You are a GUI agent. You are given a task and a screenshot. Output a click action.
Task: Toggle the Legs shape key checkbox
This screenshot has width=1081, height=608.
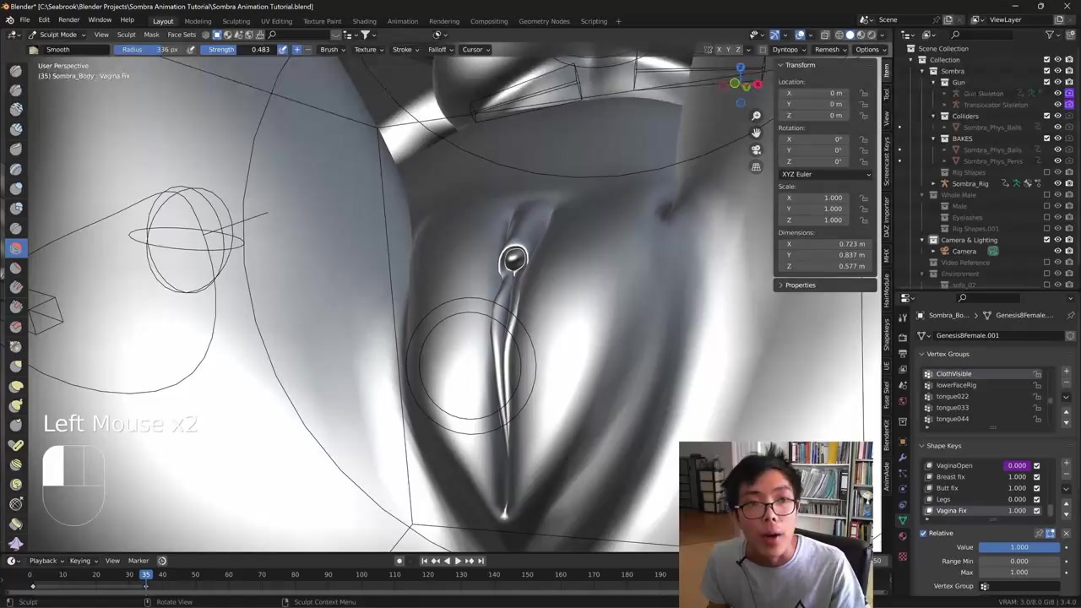pos(1037,499)
